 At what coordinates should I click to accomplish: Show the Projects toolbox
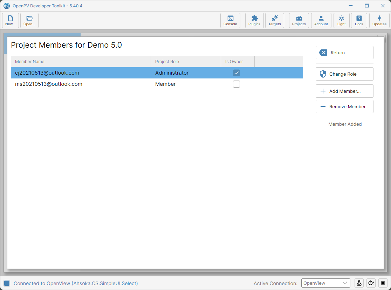tap(299, 20)
